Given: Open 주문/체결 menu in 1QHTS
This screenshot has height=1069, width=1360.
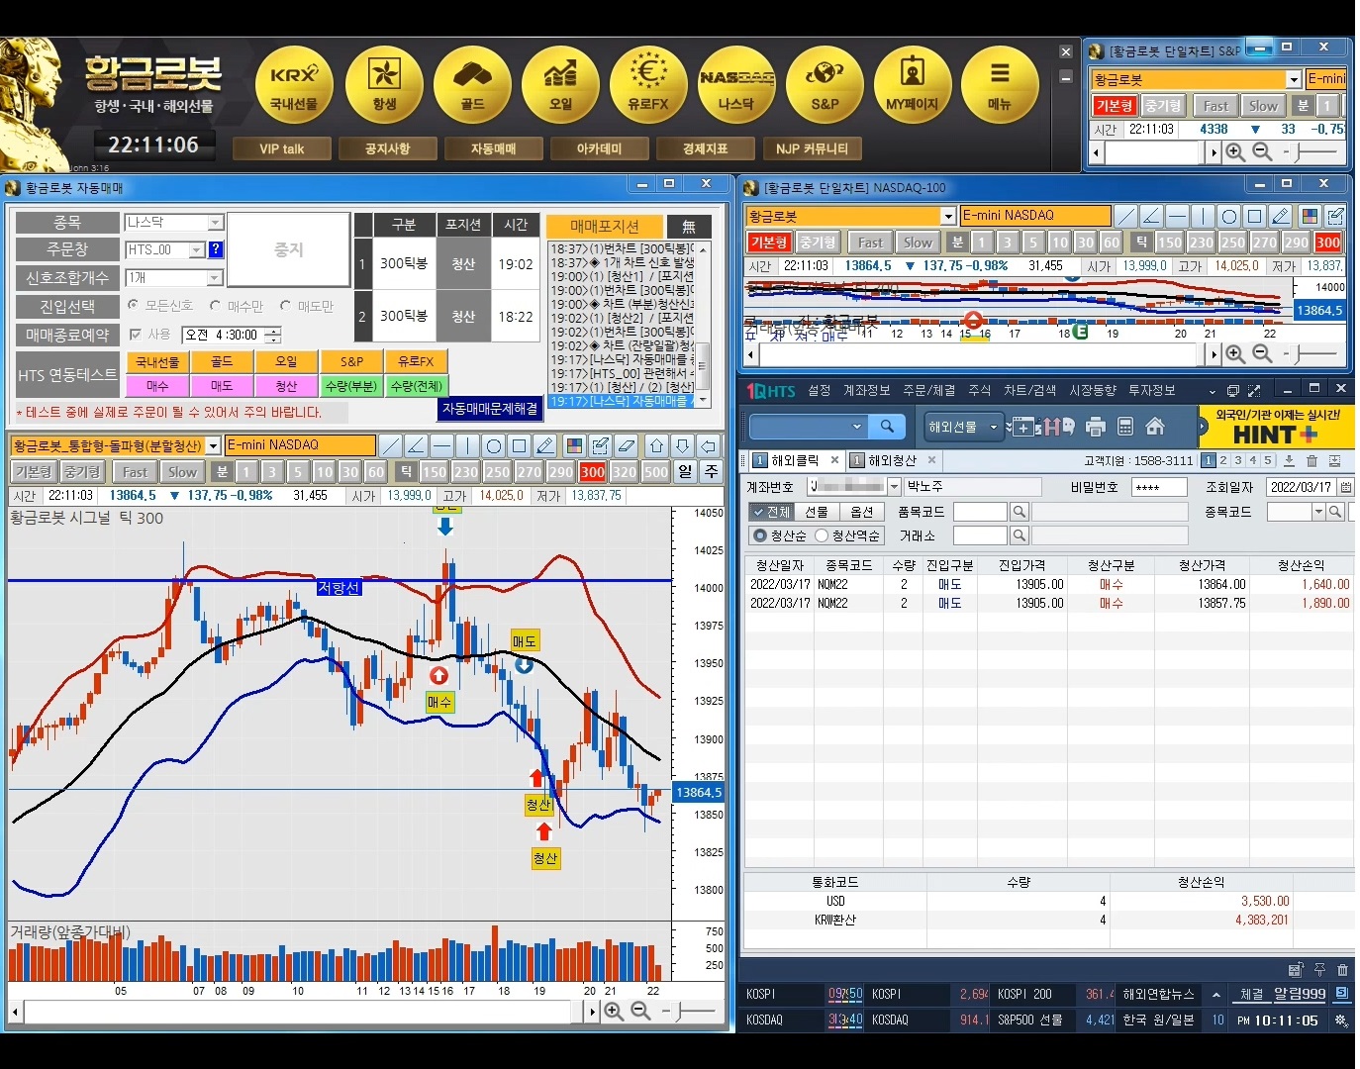Looking at the screenshot, I should 928,391.
